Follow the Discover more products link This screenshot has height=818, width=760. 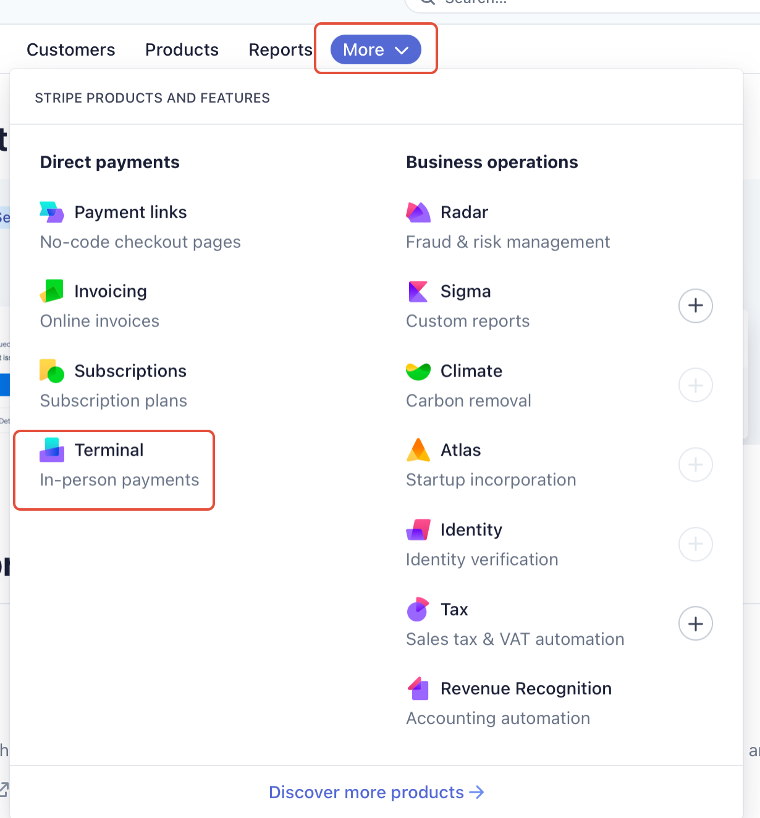coord(376,792)
